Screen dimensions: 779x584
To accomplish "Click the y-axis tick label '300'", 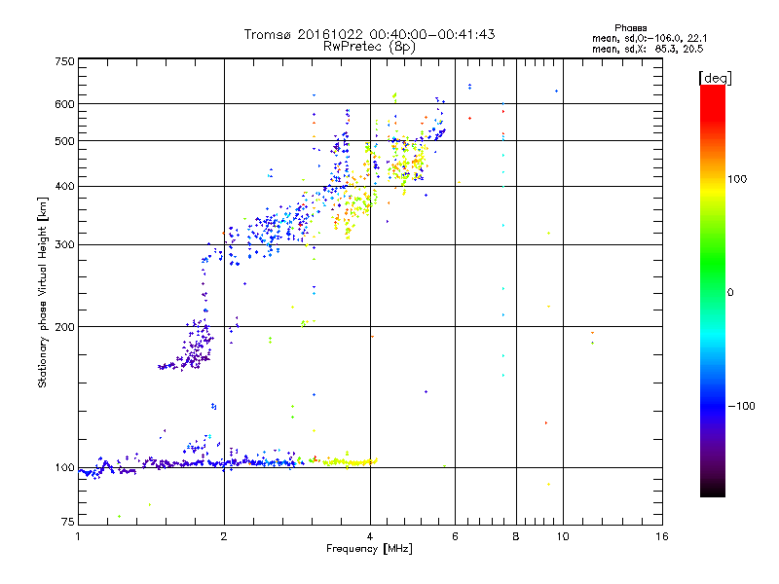I will [x=64, y=245].
